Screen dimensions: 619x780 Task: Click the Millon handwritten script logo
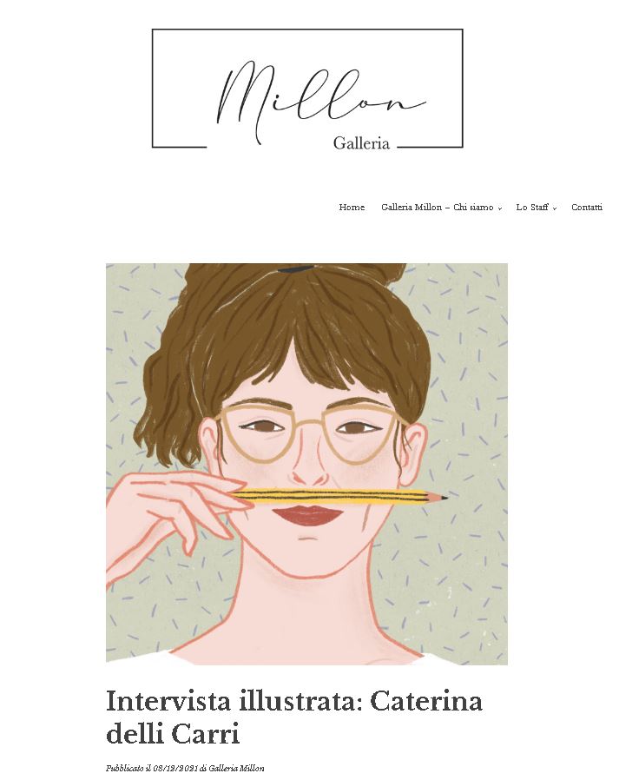(321, 100)
